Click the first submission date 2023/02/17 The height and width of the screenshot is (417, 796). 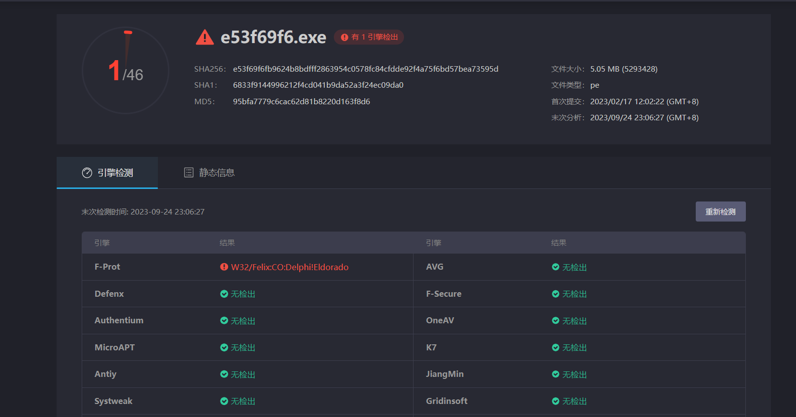pyautogui.click(x=644, y=102)
